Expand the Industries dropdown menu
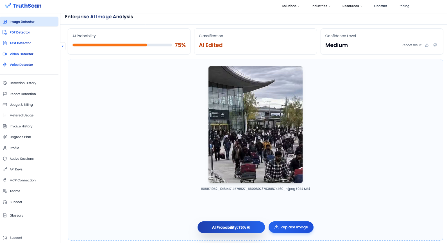Viewport: 447px width, 243px height. tap(321, 6)
